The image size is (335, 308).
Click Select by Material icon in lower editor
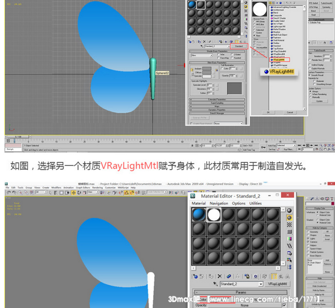[289, 260]
